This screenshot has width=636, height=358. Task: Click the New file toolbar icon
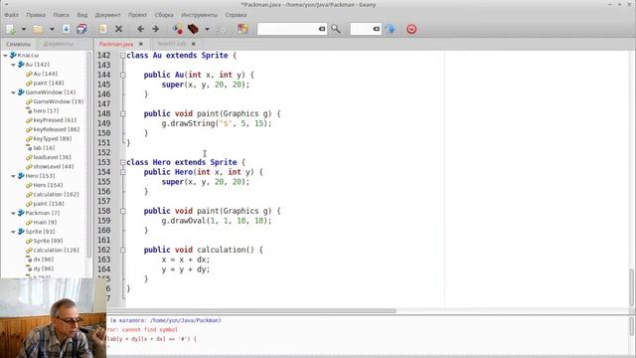(x=11, y=29)
